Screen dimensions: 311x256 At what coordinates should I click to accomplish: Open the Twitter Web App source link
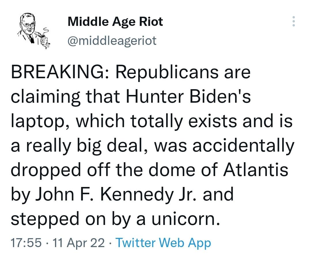click(163, 243)
